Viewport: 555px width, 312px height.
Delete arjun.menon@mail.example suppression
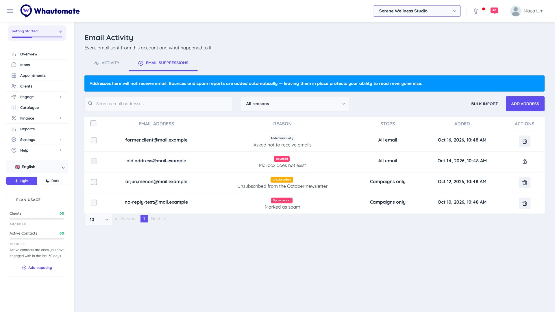click(524, 183)
